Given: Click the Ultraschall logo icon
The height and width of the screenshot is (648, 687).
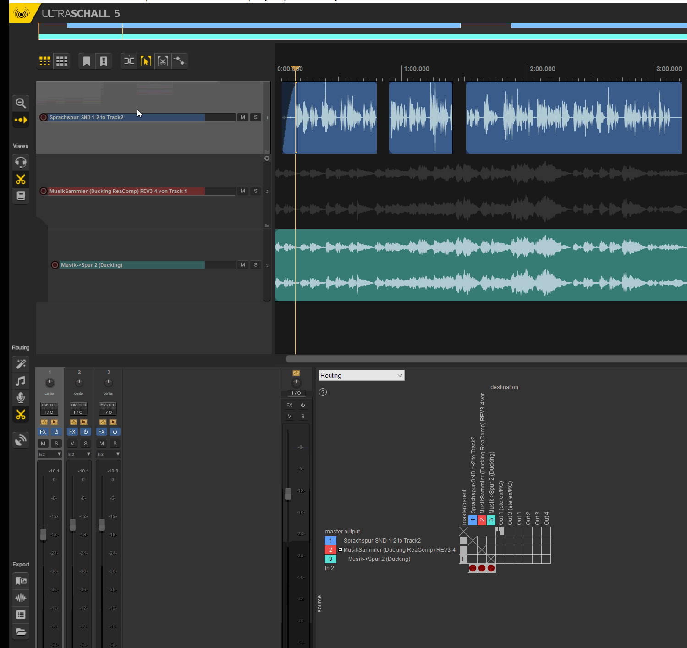Looking at the screenshot, I should click(x=21, y=13).
